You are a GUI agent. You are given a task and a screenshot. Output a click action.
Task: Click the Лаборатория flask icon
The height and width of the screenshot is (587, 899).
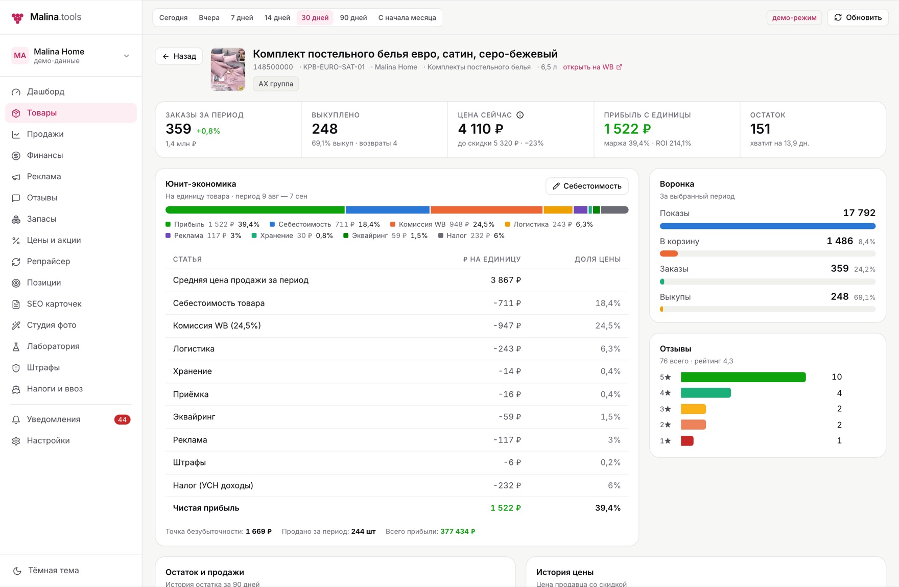click(16, 346)
